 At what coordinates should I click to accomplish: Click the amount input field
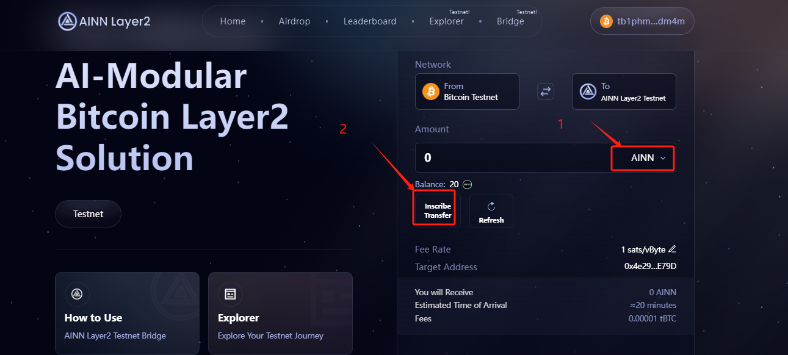click(513, 158)
